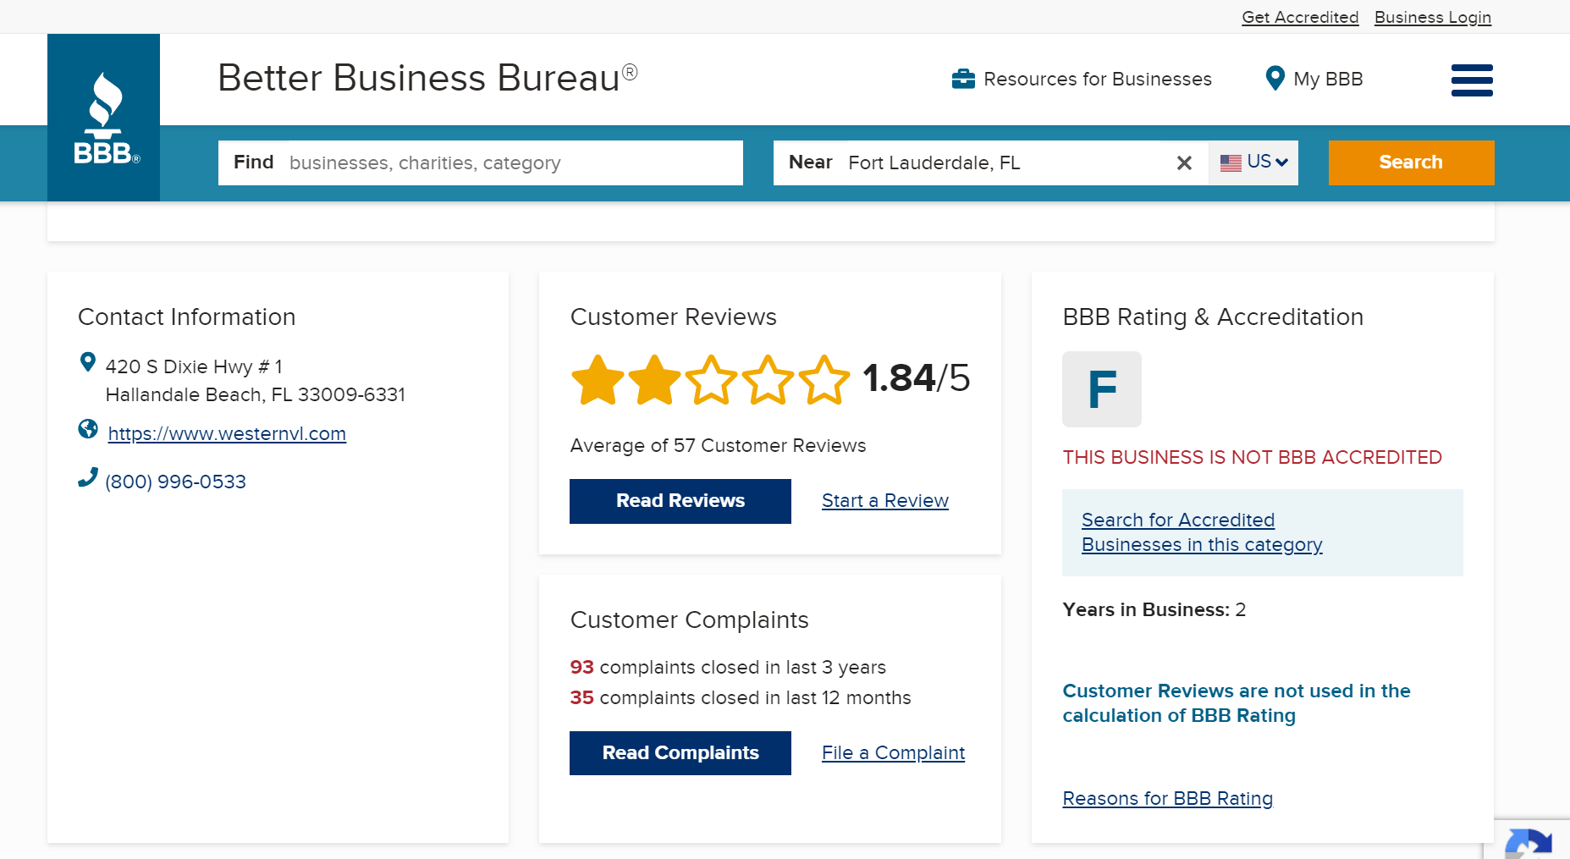
Task: Click the phone icon
Action: pyautogui.click(x=88, y=477)
